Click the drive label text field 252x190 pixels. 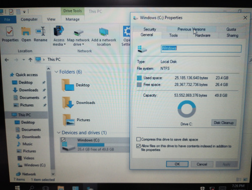pos(201,48)
